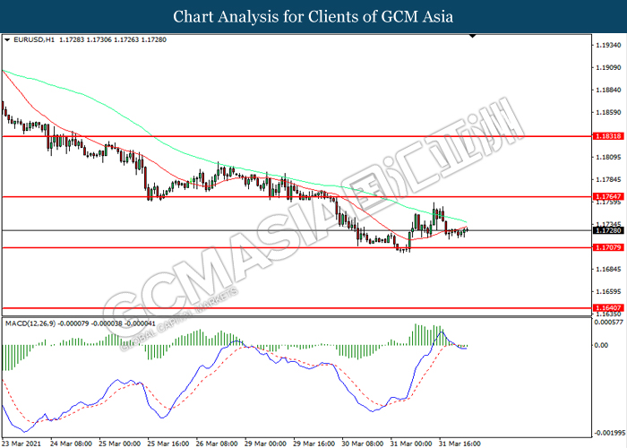Image resolution: width=627 pixels, height=448 pixels.
Task: Click the 25 Mar 16:00 time label
Action: tap(168, 444)
